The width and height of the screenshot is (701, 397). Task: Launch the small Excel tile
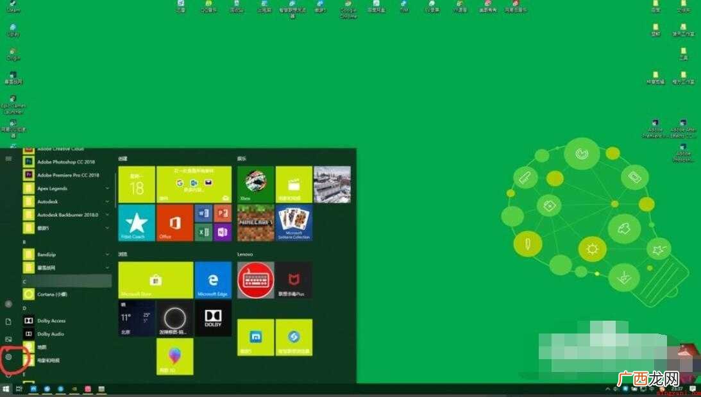click(204, 232)
